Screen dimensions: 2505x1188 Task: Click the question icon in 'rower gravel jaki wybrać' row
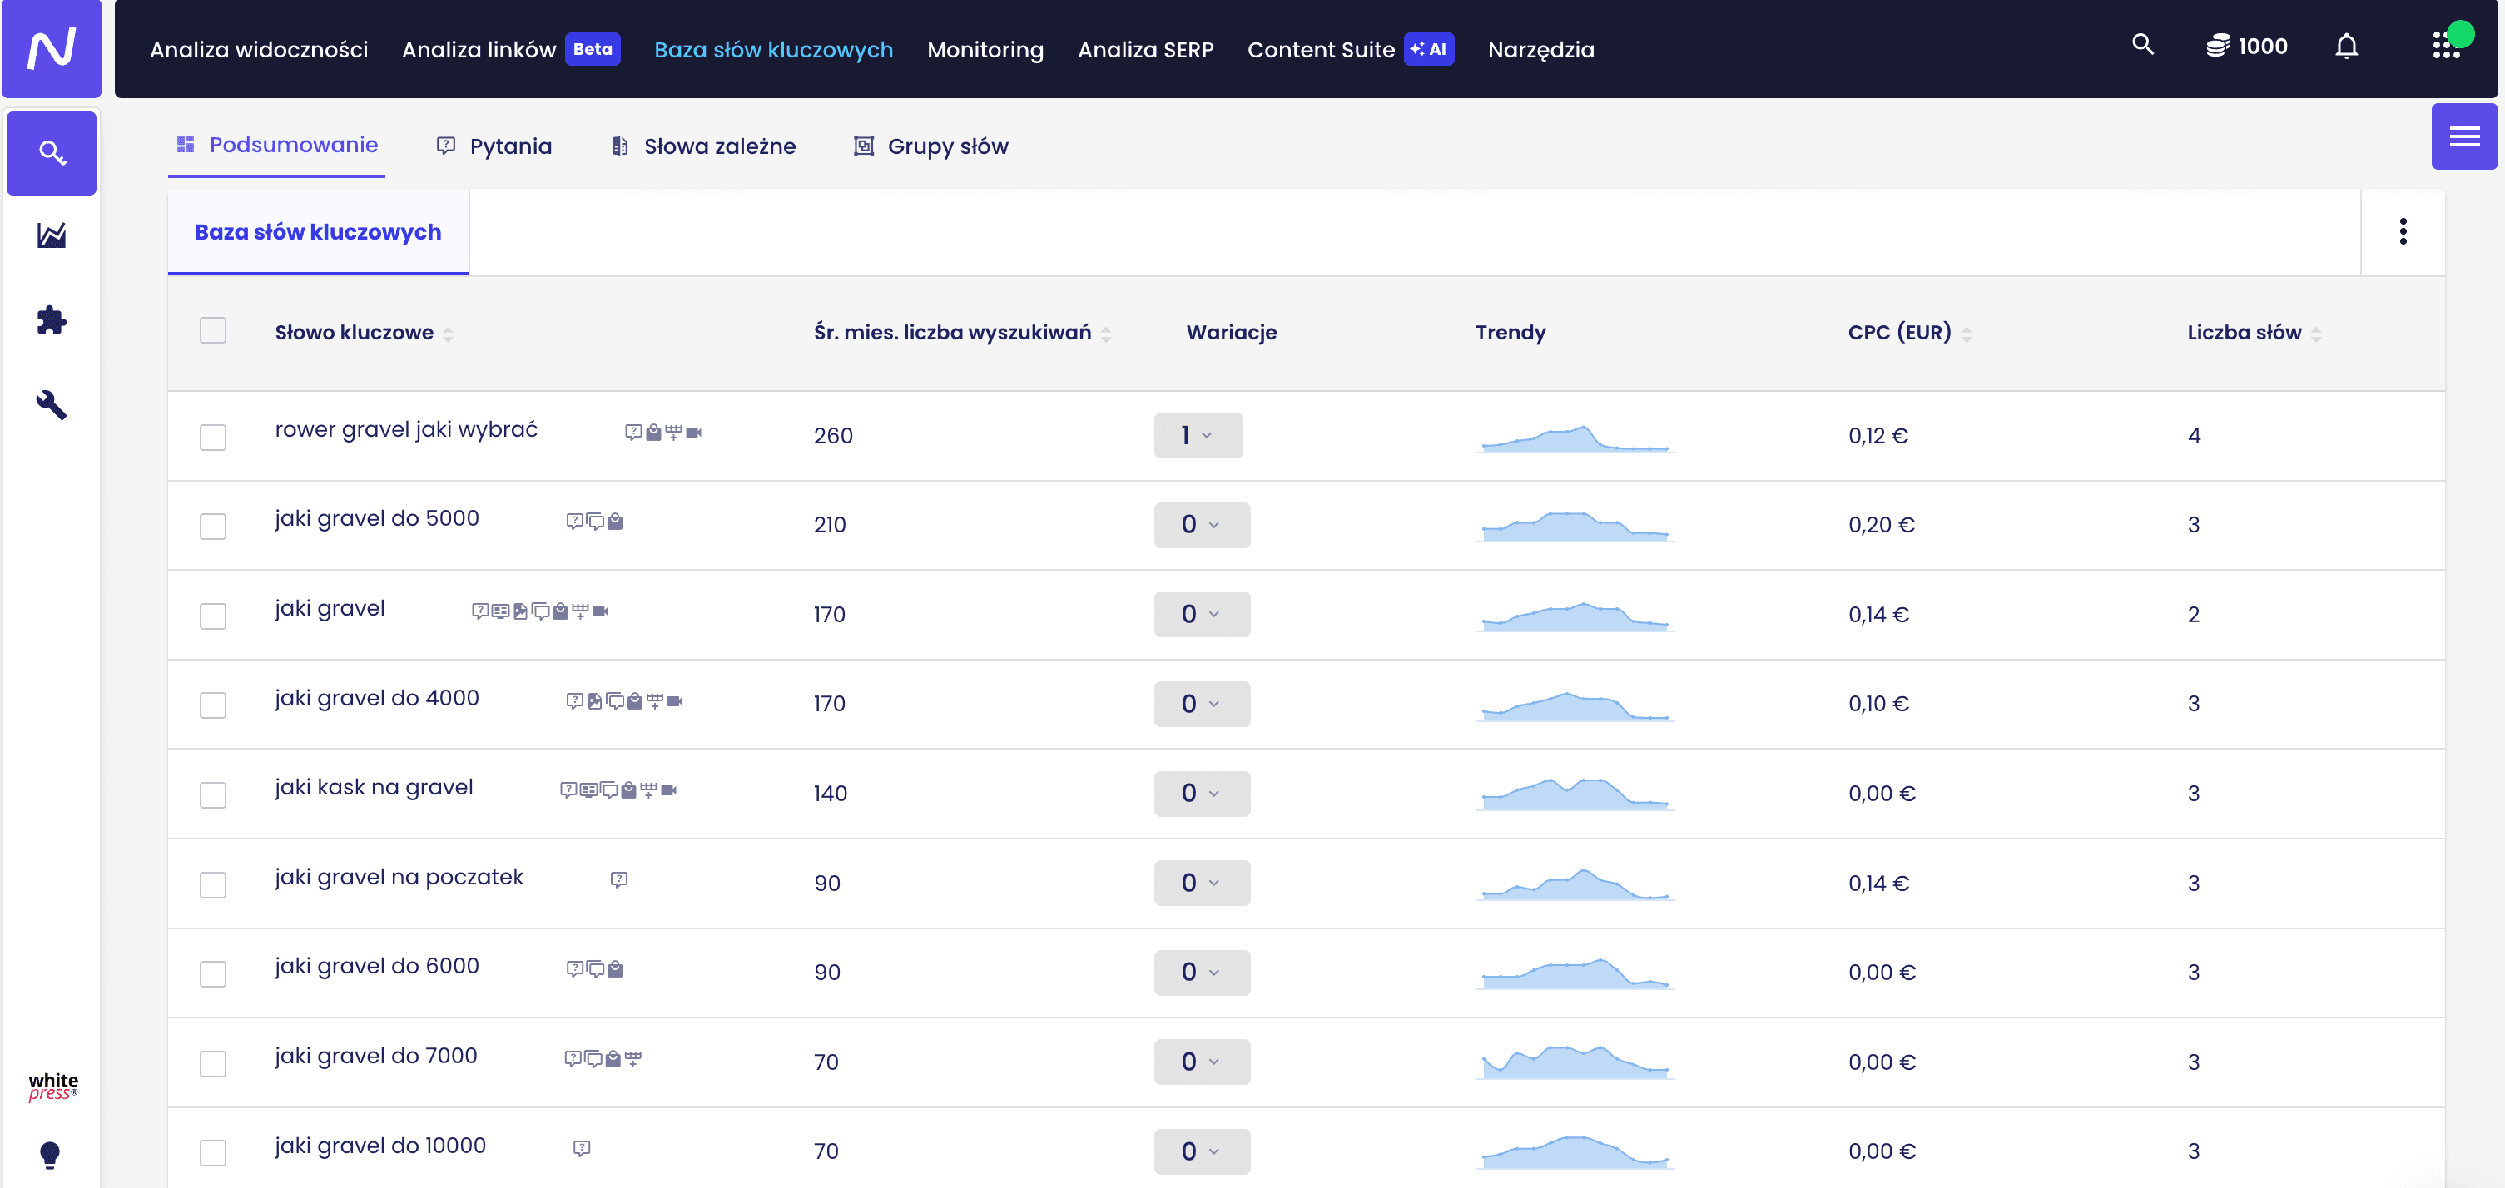[x=633, y=432]
